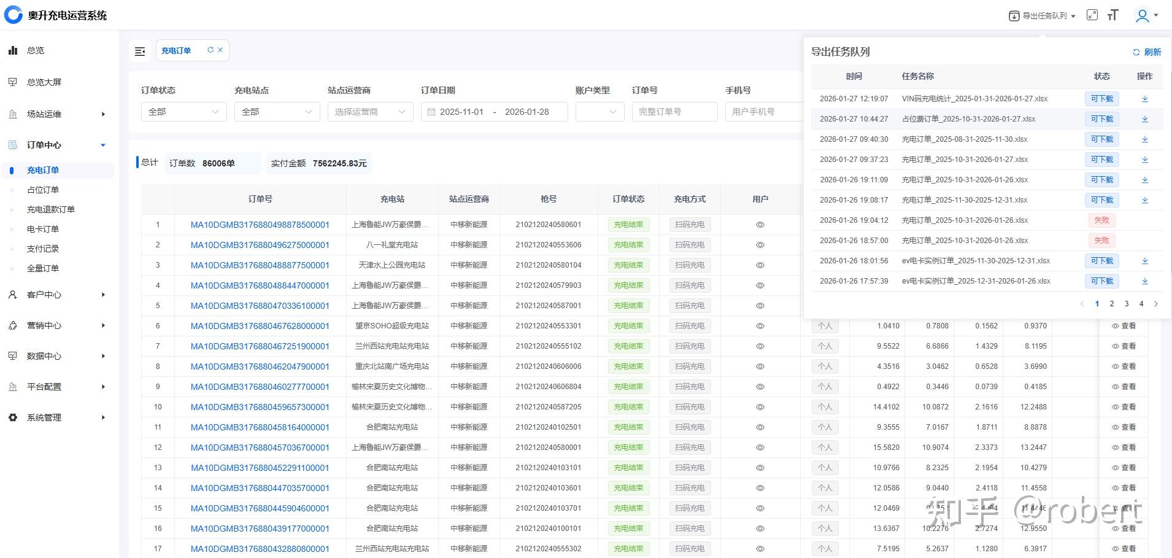Close the 充电订单 tab
Viewport: 1172px width, 558px height.
pyautogui.click(x=220, y=50)
